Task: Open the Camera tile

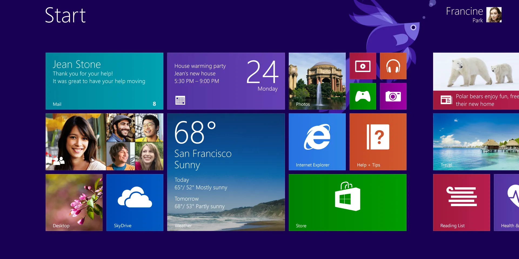Action: (x=393, y=96)
